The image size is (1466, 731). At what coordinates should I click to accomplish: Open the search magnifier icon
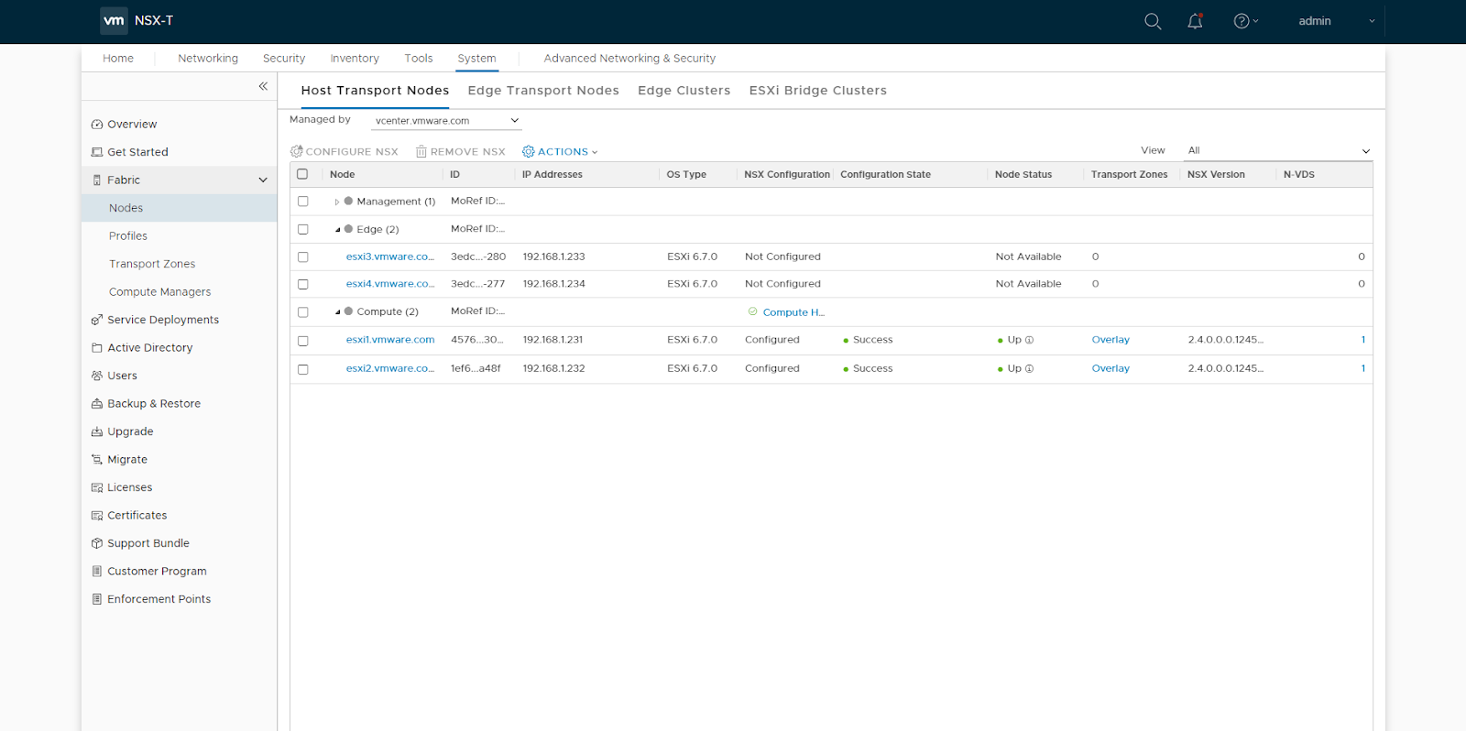(x=1153, y=21)
